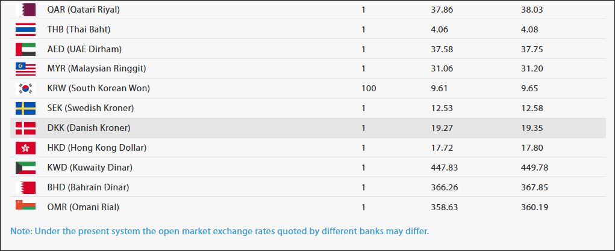Click the South Korea flag icon
This screenshot has width=615, height=251.
click(25, 88)
